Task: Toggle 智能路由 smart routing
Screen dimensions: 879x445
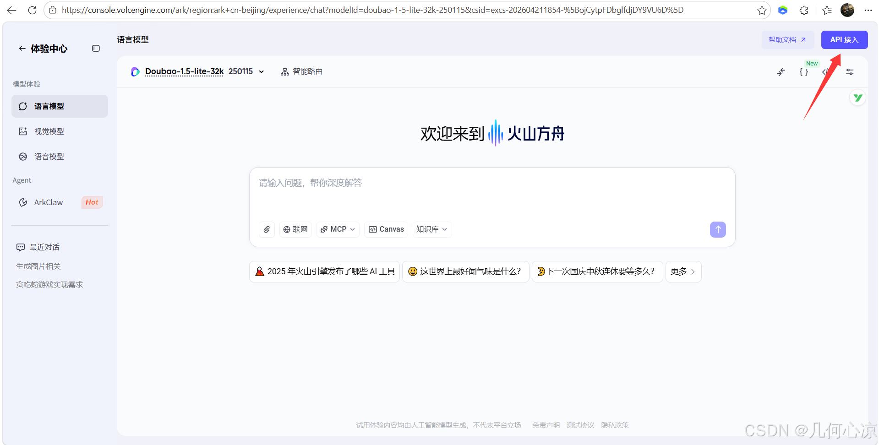Action: point(301,72)
